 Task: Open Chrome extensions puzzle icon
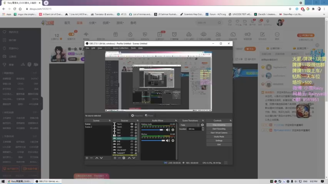click(x=313, y=9)
